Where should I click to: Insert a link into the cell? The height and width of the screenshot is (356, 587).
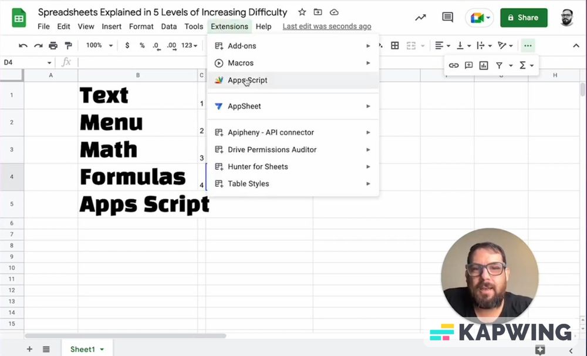coord(453,65)
